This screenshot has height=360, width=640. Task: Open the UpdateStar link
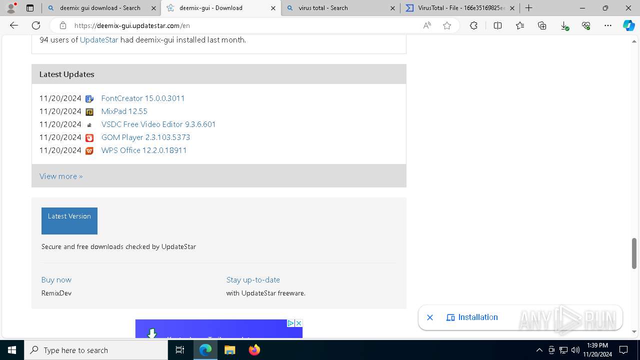(99, 40)
